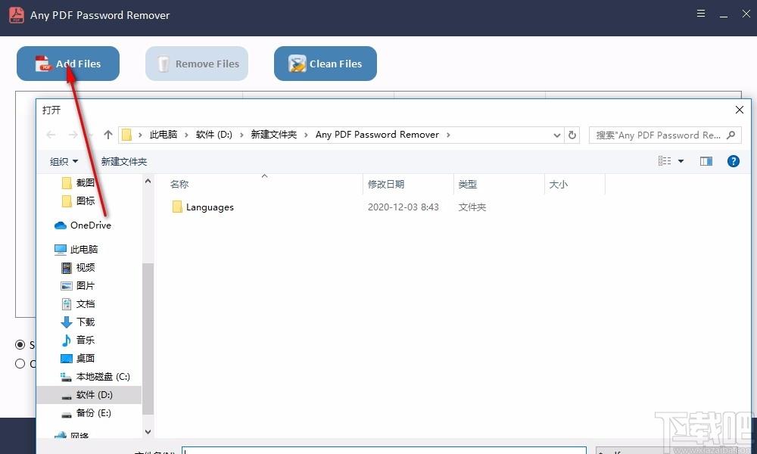Click the file name input field

click(384, 451)
